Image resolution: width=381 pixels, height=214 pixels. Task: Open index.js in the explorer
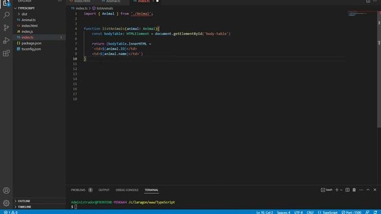[27, 32]
